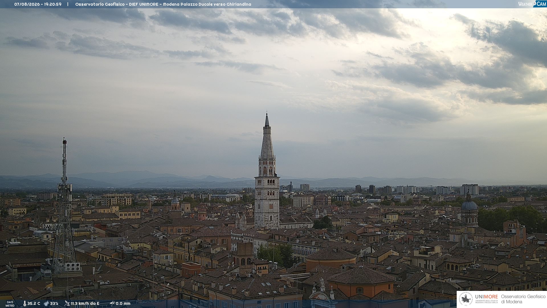Click the anemometer wind icon

tap(67, 303)
